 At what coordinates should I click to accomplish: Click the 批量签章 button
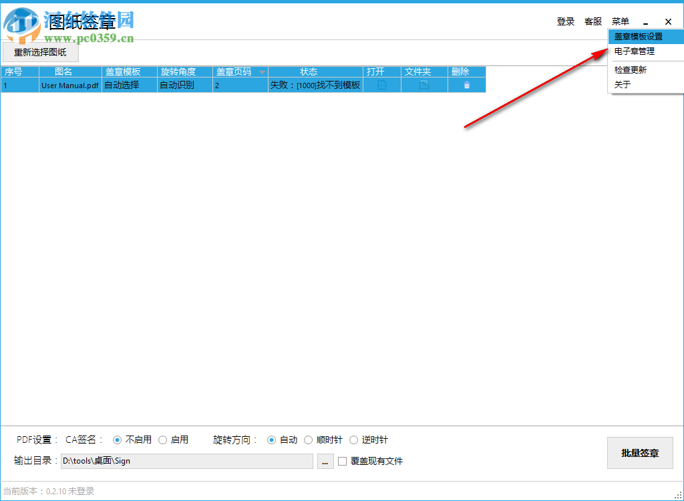pyautogui.click(x=639, y=453)
